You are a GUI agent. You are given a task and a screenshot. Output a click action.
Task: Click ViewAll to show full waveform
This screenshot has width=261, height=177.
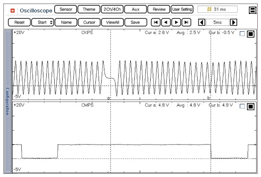[x=113, y=22]
